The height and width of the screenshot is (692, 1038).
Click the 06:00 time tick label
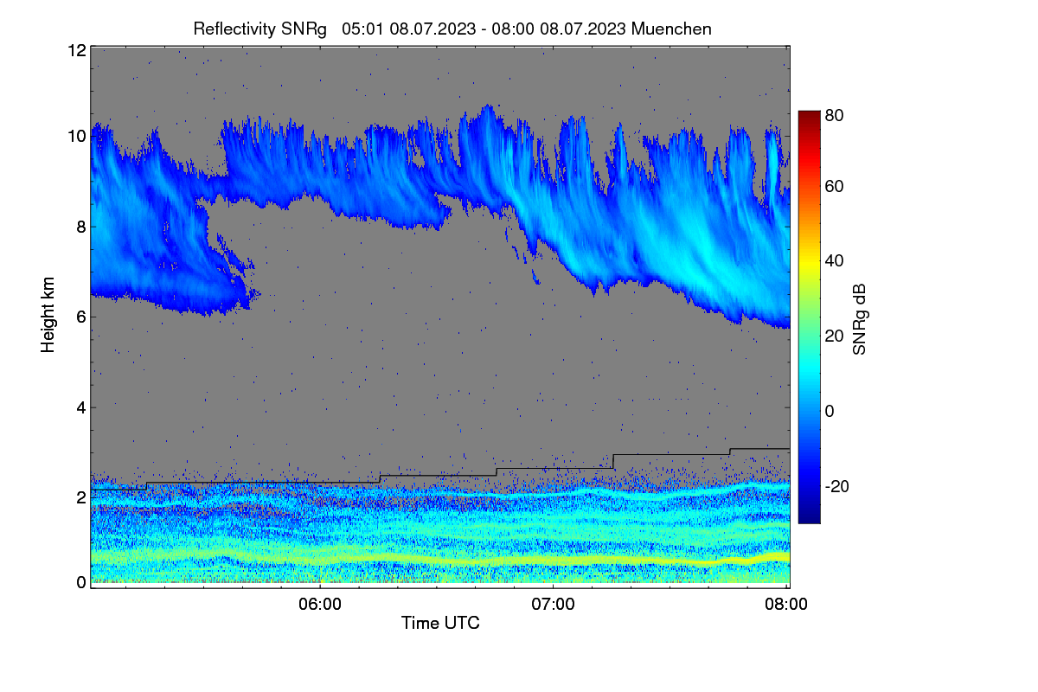pos(319,605)
